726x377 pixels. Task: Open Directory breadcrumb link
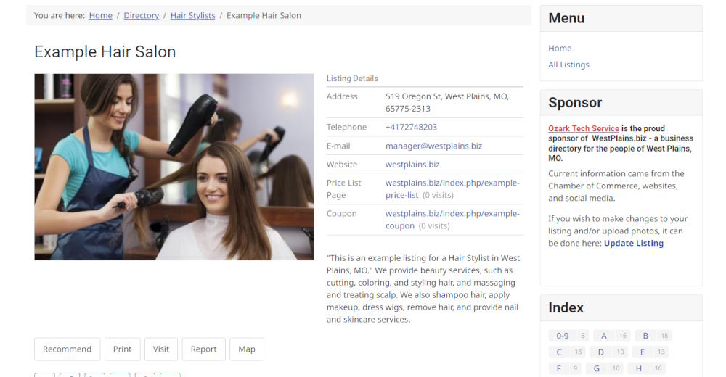[x=141, y=15]
